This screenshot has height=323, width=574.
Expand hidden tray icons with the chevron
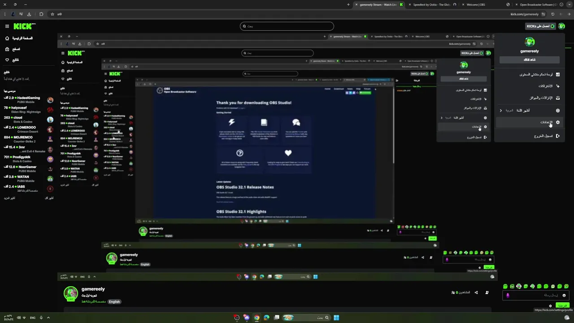(x=48, y=318)
